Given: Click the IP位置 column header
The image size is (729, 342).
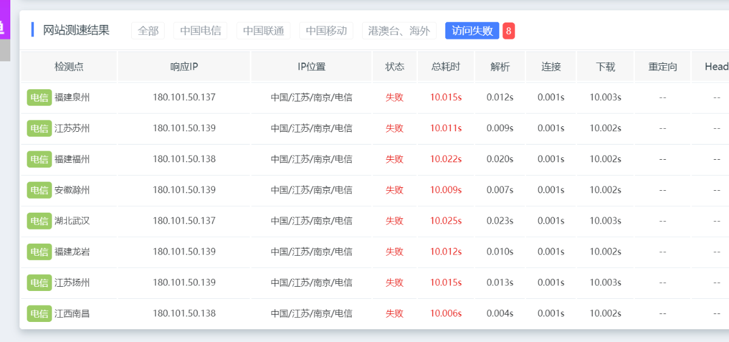Looking at the screenshot, I should point(311,67).
